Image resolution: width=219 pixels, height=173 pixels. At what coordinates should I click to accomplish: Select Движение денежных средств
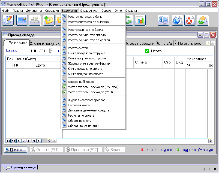[x=93, y=110]
